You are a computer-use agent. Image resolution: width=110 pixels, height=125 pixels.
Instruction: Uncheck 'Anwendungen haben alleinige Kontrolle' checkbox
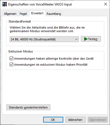click(11, 59)
